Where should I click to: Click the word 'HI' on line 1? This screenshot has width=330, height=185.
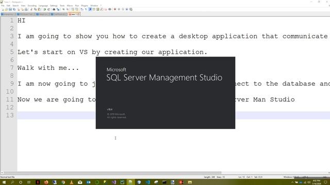coord(21,21)
